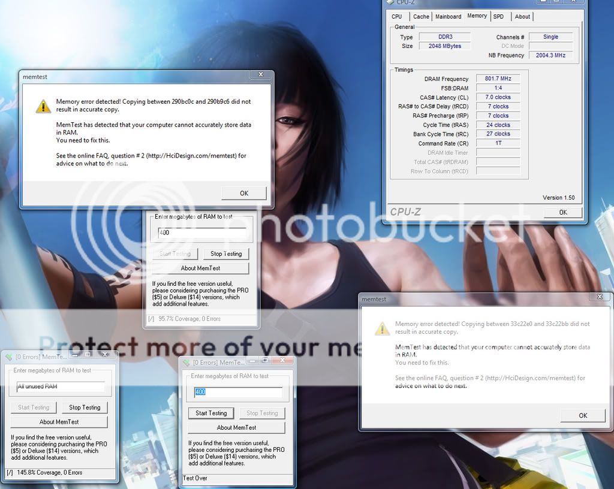Click Start Testing in the 145.8% Coverage MemTest
Screen dimensions: 614x489
34,407
